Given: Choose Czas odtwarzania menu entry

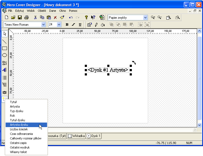Looking at the screenshot, I should [x=26, y=134].
